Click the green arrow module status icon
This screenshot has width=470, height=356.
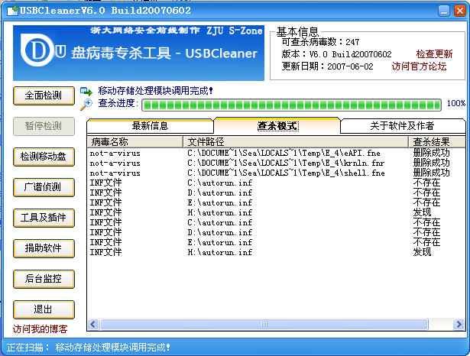[86, 91]
